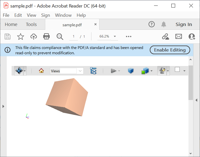Select the sample.pdf document tab
The image size is (200, 157).
pos(72,25)
